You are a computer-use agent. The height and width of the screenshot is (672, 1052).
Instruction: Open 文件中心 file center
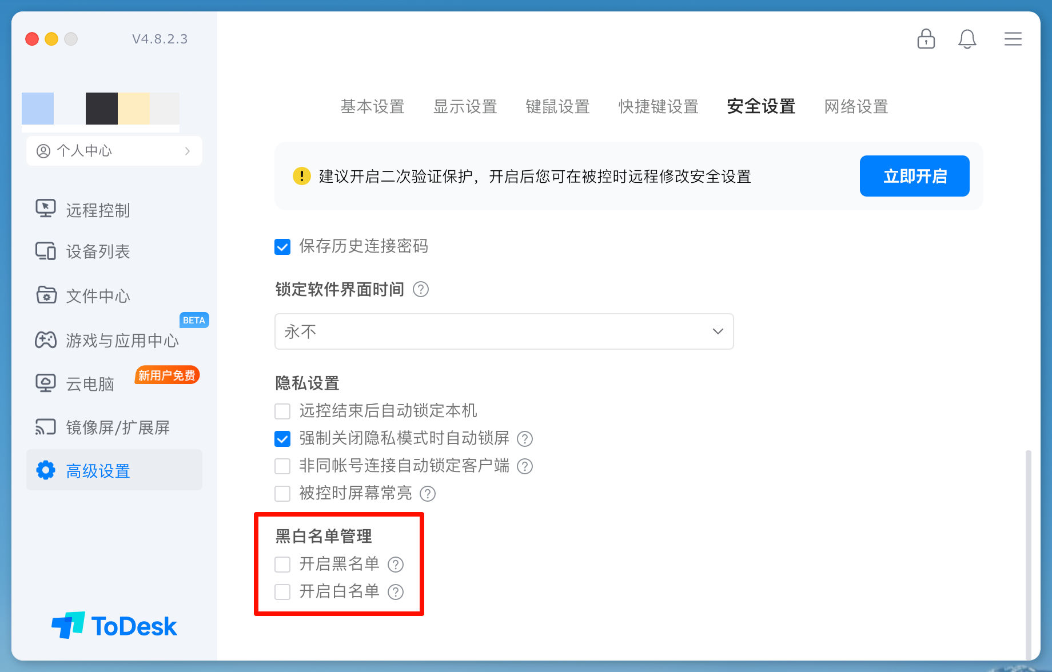(97, 296)
